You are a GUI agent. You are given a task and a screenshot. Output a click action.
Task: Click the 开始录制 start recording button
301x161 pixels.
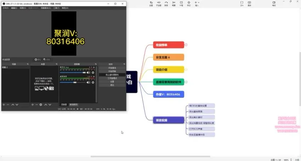coord(112,71)
